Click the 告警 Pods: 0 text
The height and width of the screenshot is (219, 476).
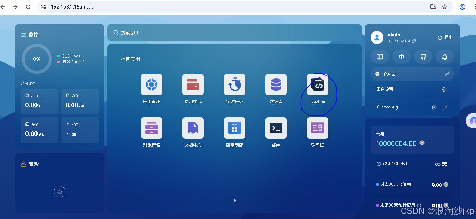(x=73, y=62)
